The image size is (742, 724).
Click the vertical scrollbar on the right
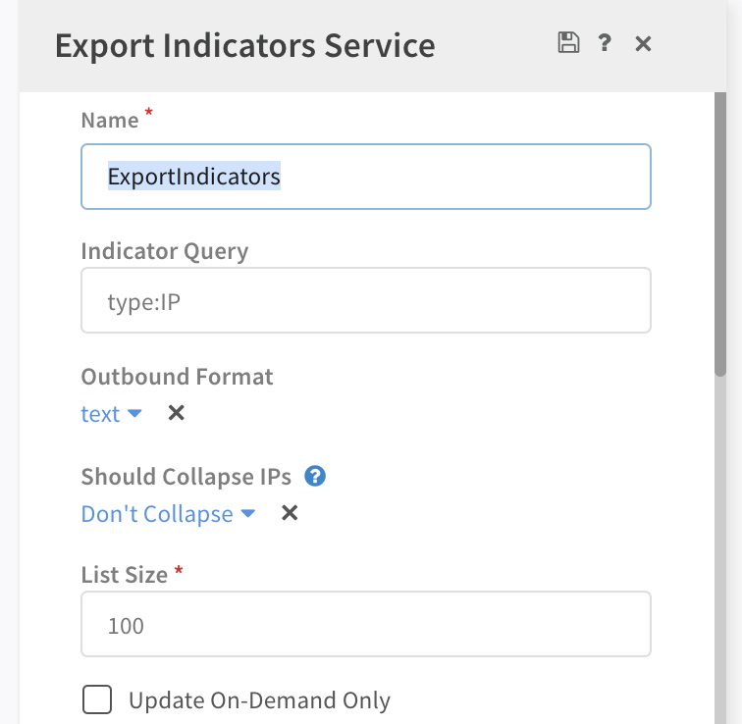tap(720, 235)
